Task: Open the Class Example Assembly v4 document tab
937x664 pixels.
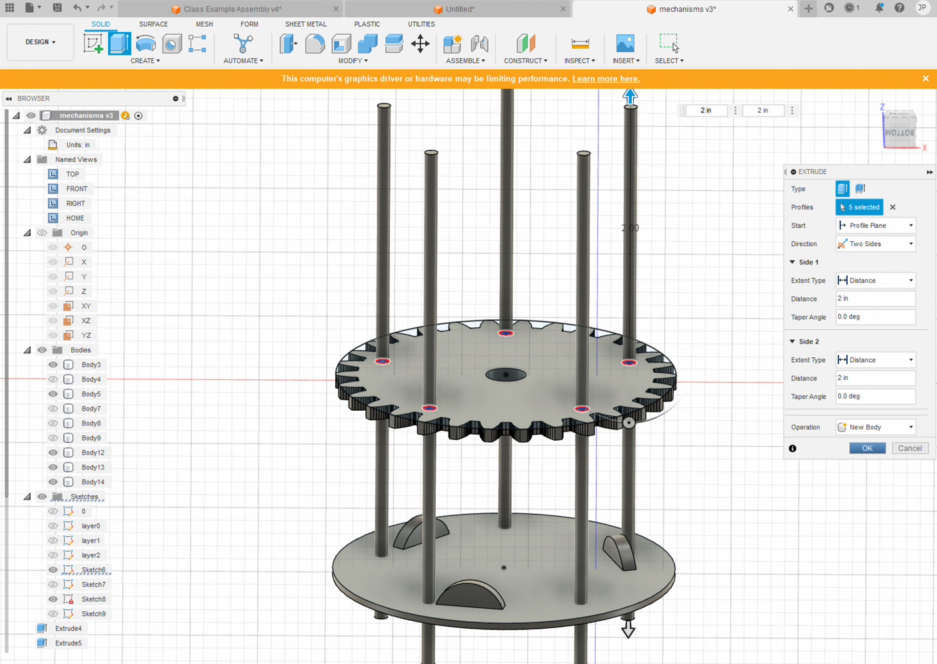Action: [232, 9]
